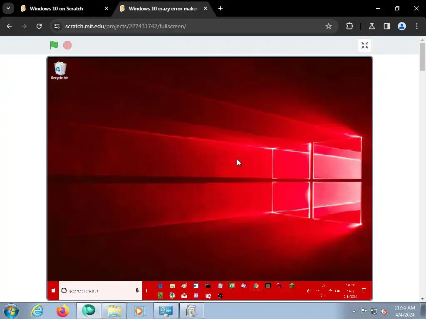Launch Internet Explorer from Windows taskbar
The image size is (426, 319).
click(x=37, y=311)
